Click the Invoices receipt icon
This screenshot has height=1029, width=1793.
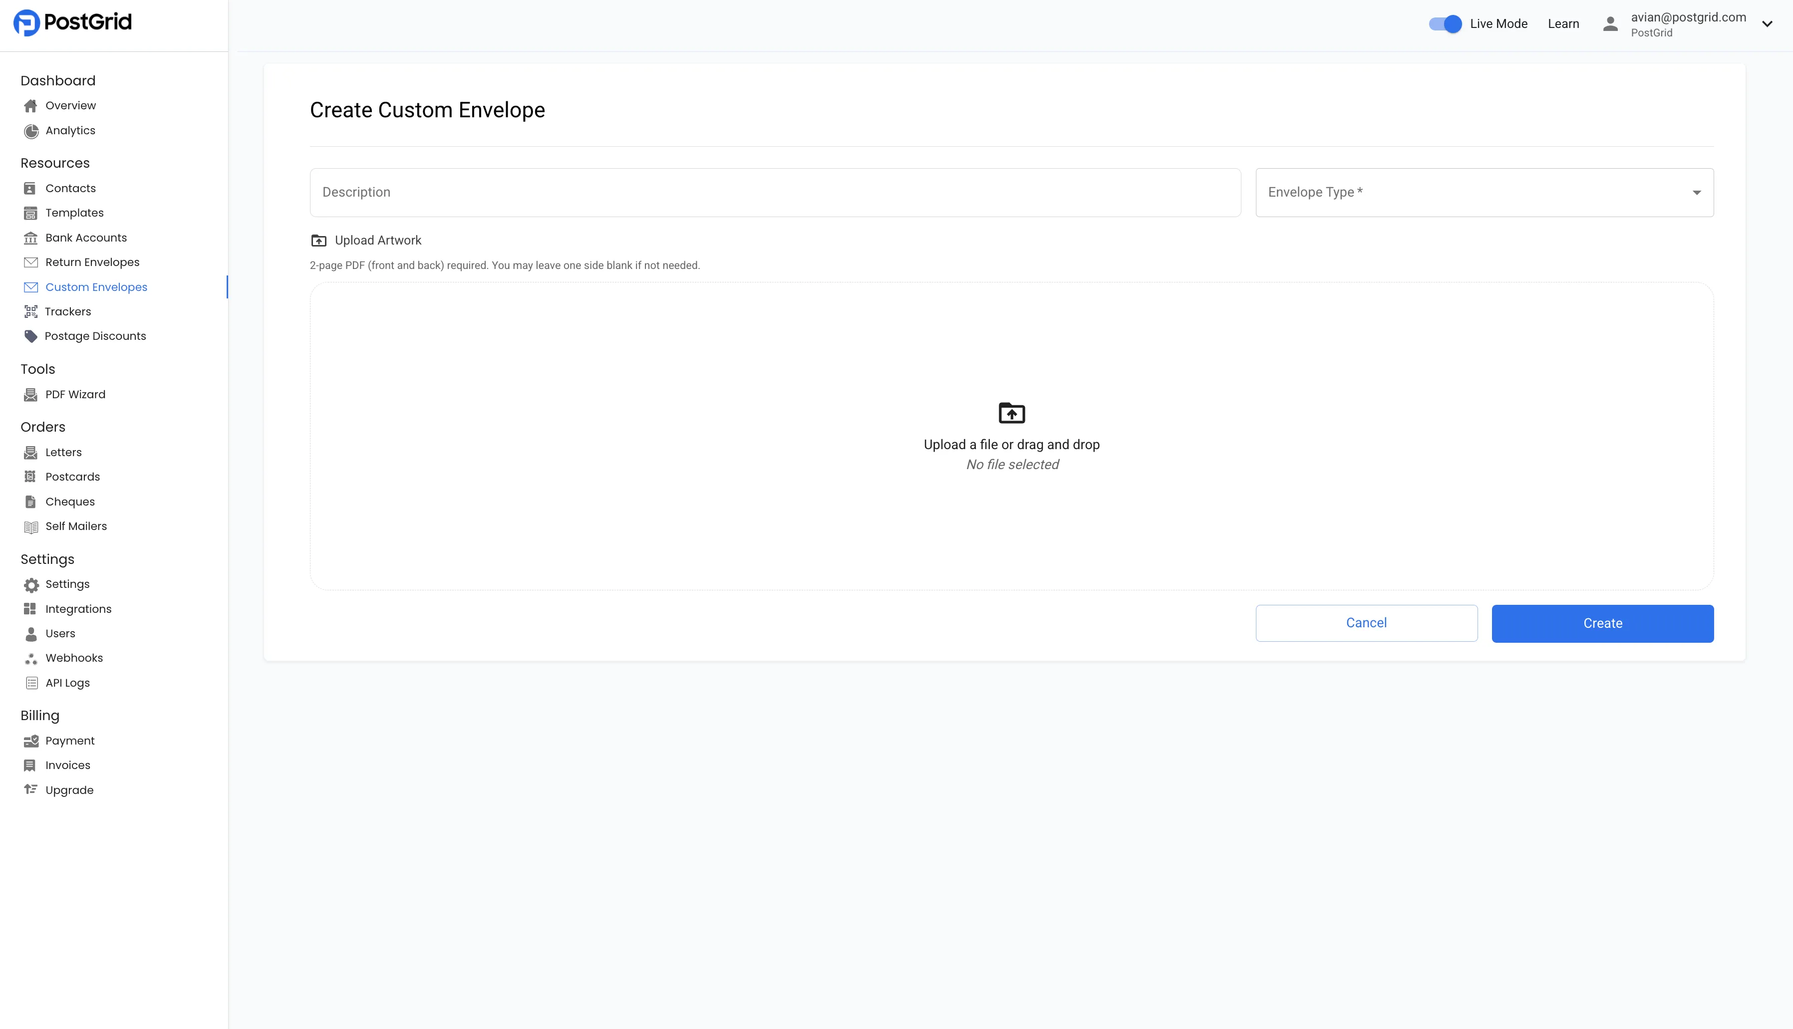(x=29, y=766)
